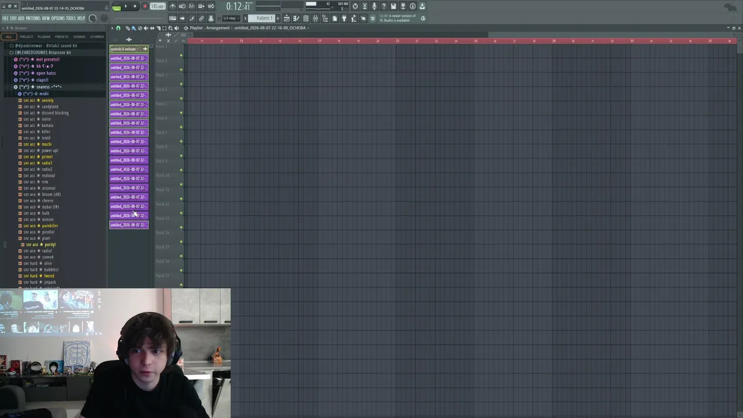Click the red Record button
Viewport: 743px width, 418px height.
tap(145, 7)
